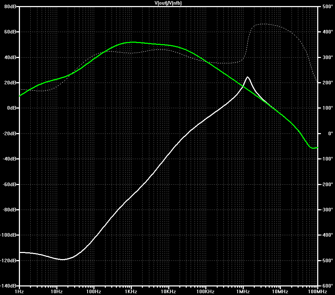Click the -600° phase axis label
This screenshot has height=295, width=335.
tap(328, 286)
